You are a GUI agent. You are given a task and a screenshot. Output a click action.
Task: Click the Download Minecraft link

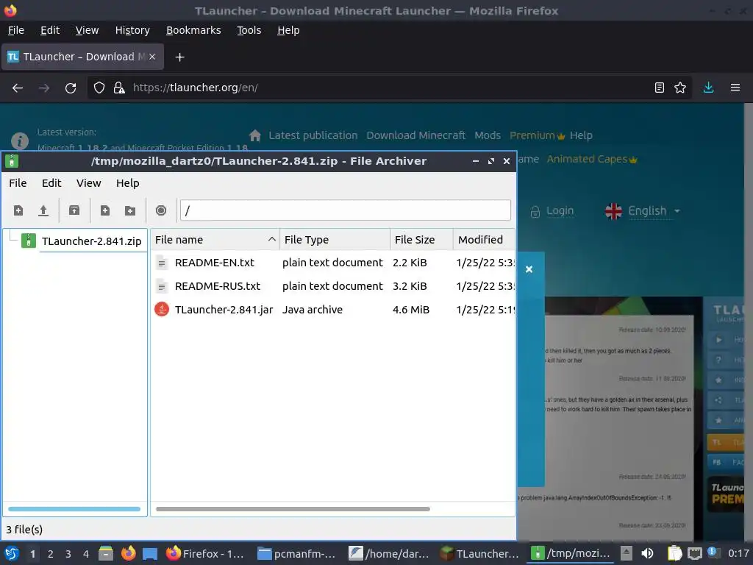tap(416, 135)
